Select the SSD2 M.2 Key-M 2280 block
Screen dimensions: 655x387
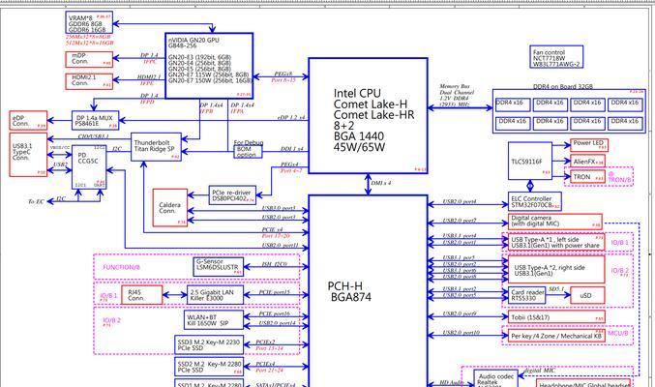pos(209,367)
